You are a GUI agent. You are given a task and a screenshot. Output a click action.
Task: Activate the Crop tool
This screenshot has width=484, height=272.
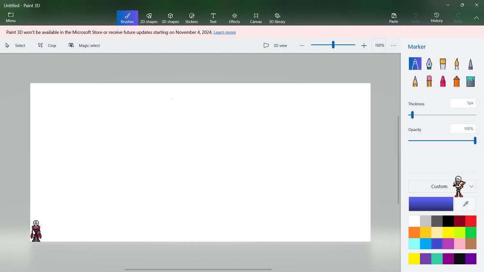coord(47,45)
